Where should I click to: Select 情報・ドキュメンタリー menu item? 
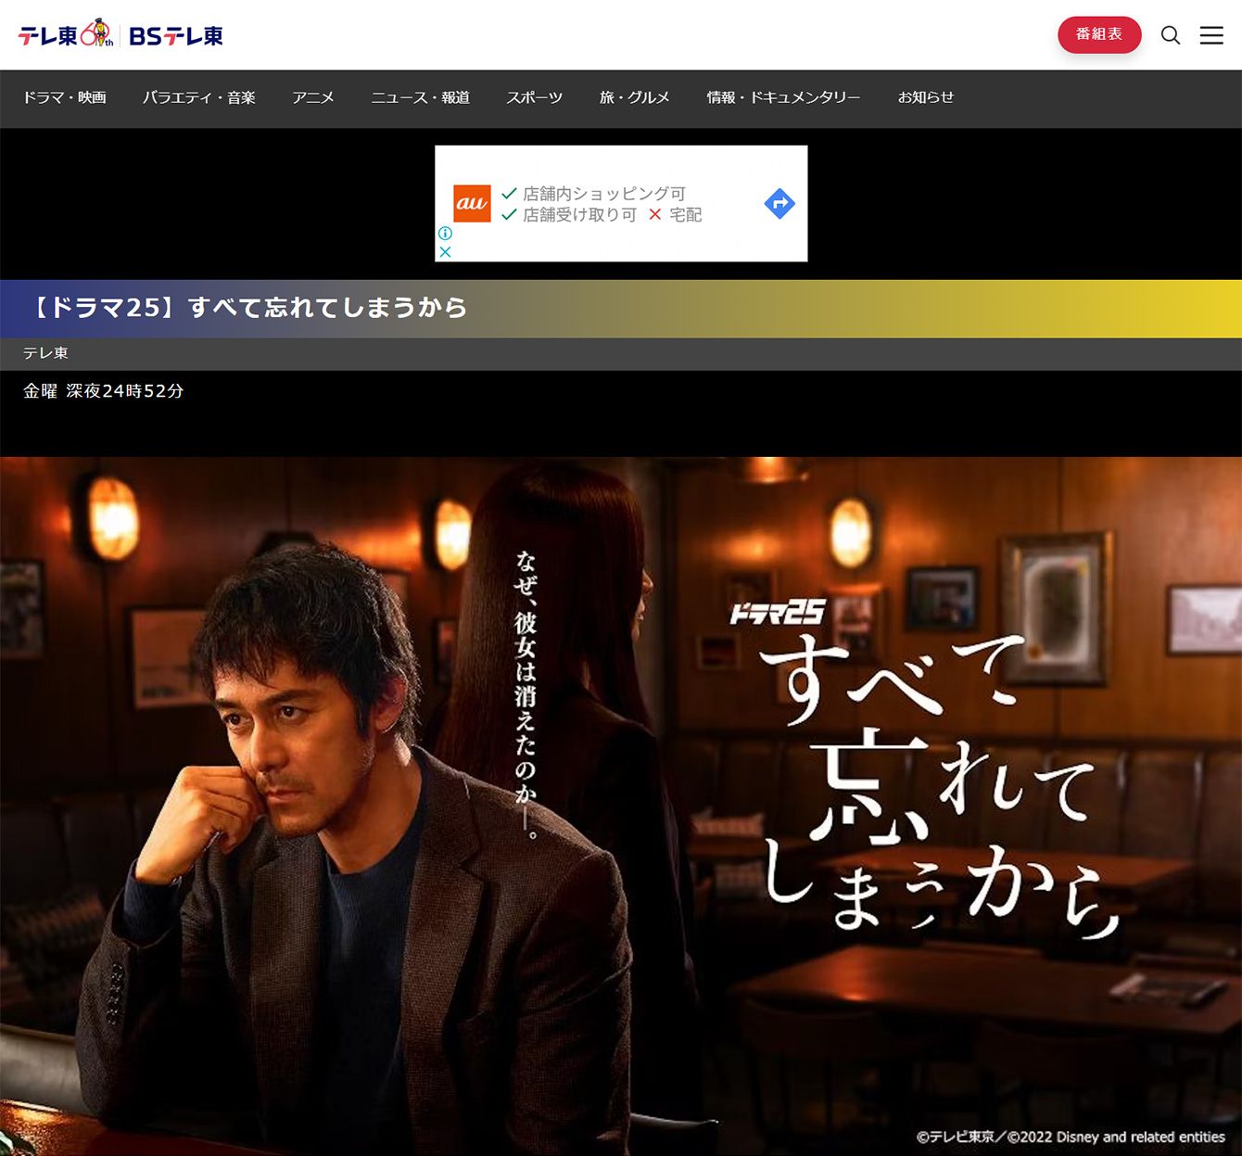[x=783, y=97]
